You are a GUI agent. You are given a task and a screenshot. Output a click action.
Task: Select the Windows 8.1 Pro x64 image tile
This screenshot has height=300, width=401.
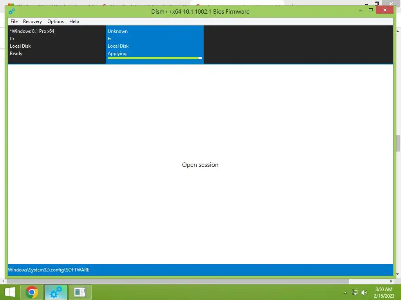[x=56, y=45]
